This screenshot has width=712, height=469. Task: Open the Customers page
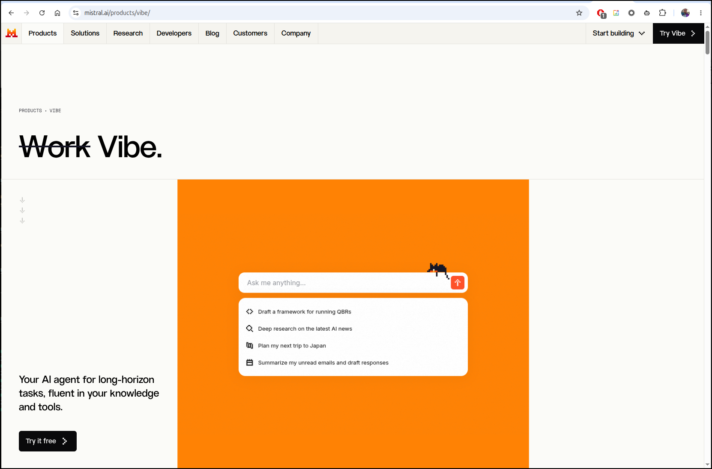point(250,33)
